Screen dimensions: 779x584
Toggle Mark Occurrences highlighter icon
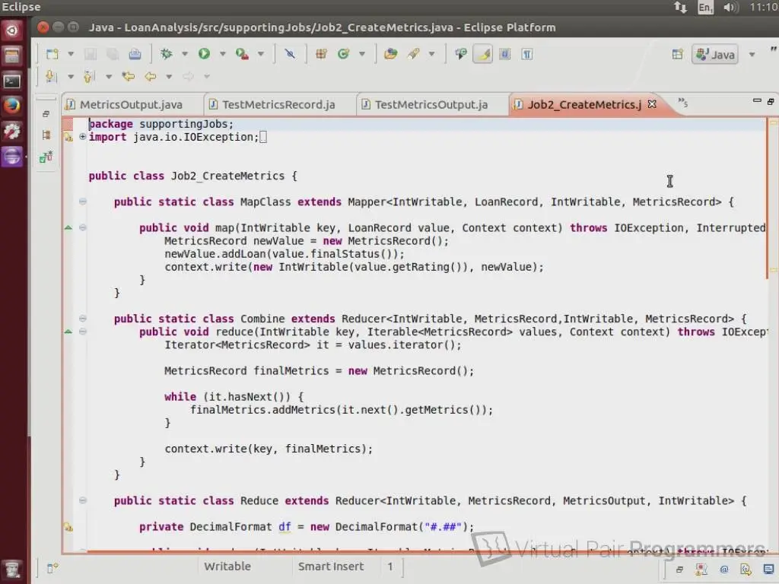pos(483,54)
